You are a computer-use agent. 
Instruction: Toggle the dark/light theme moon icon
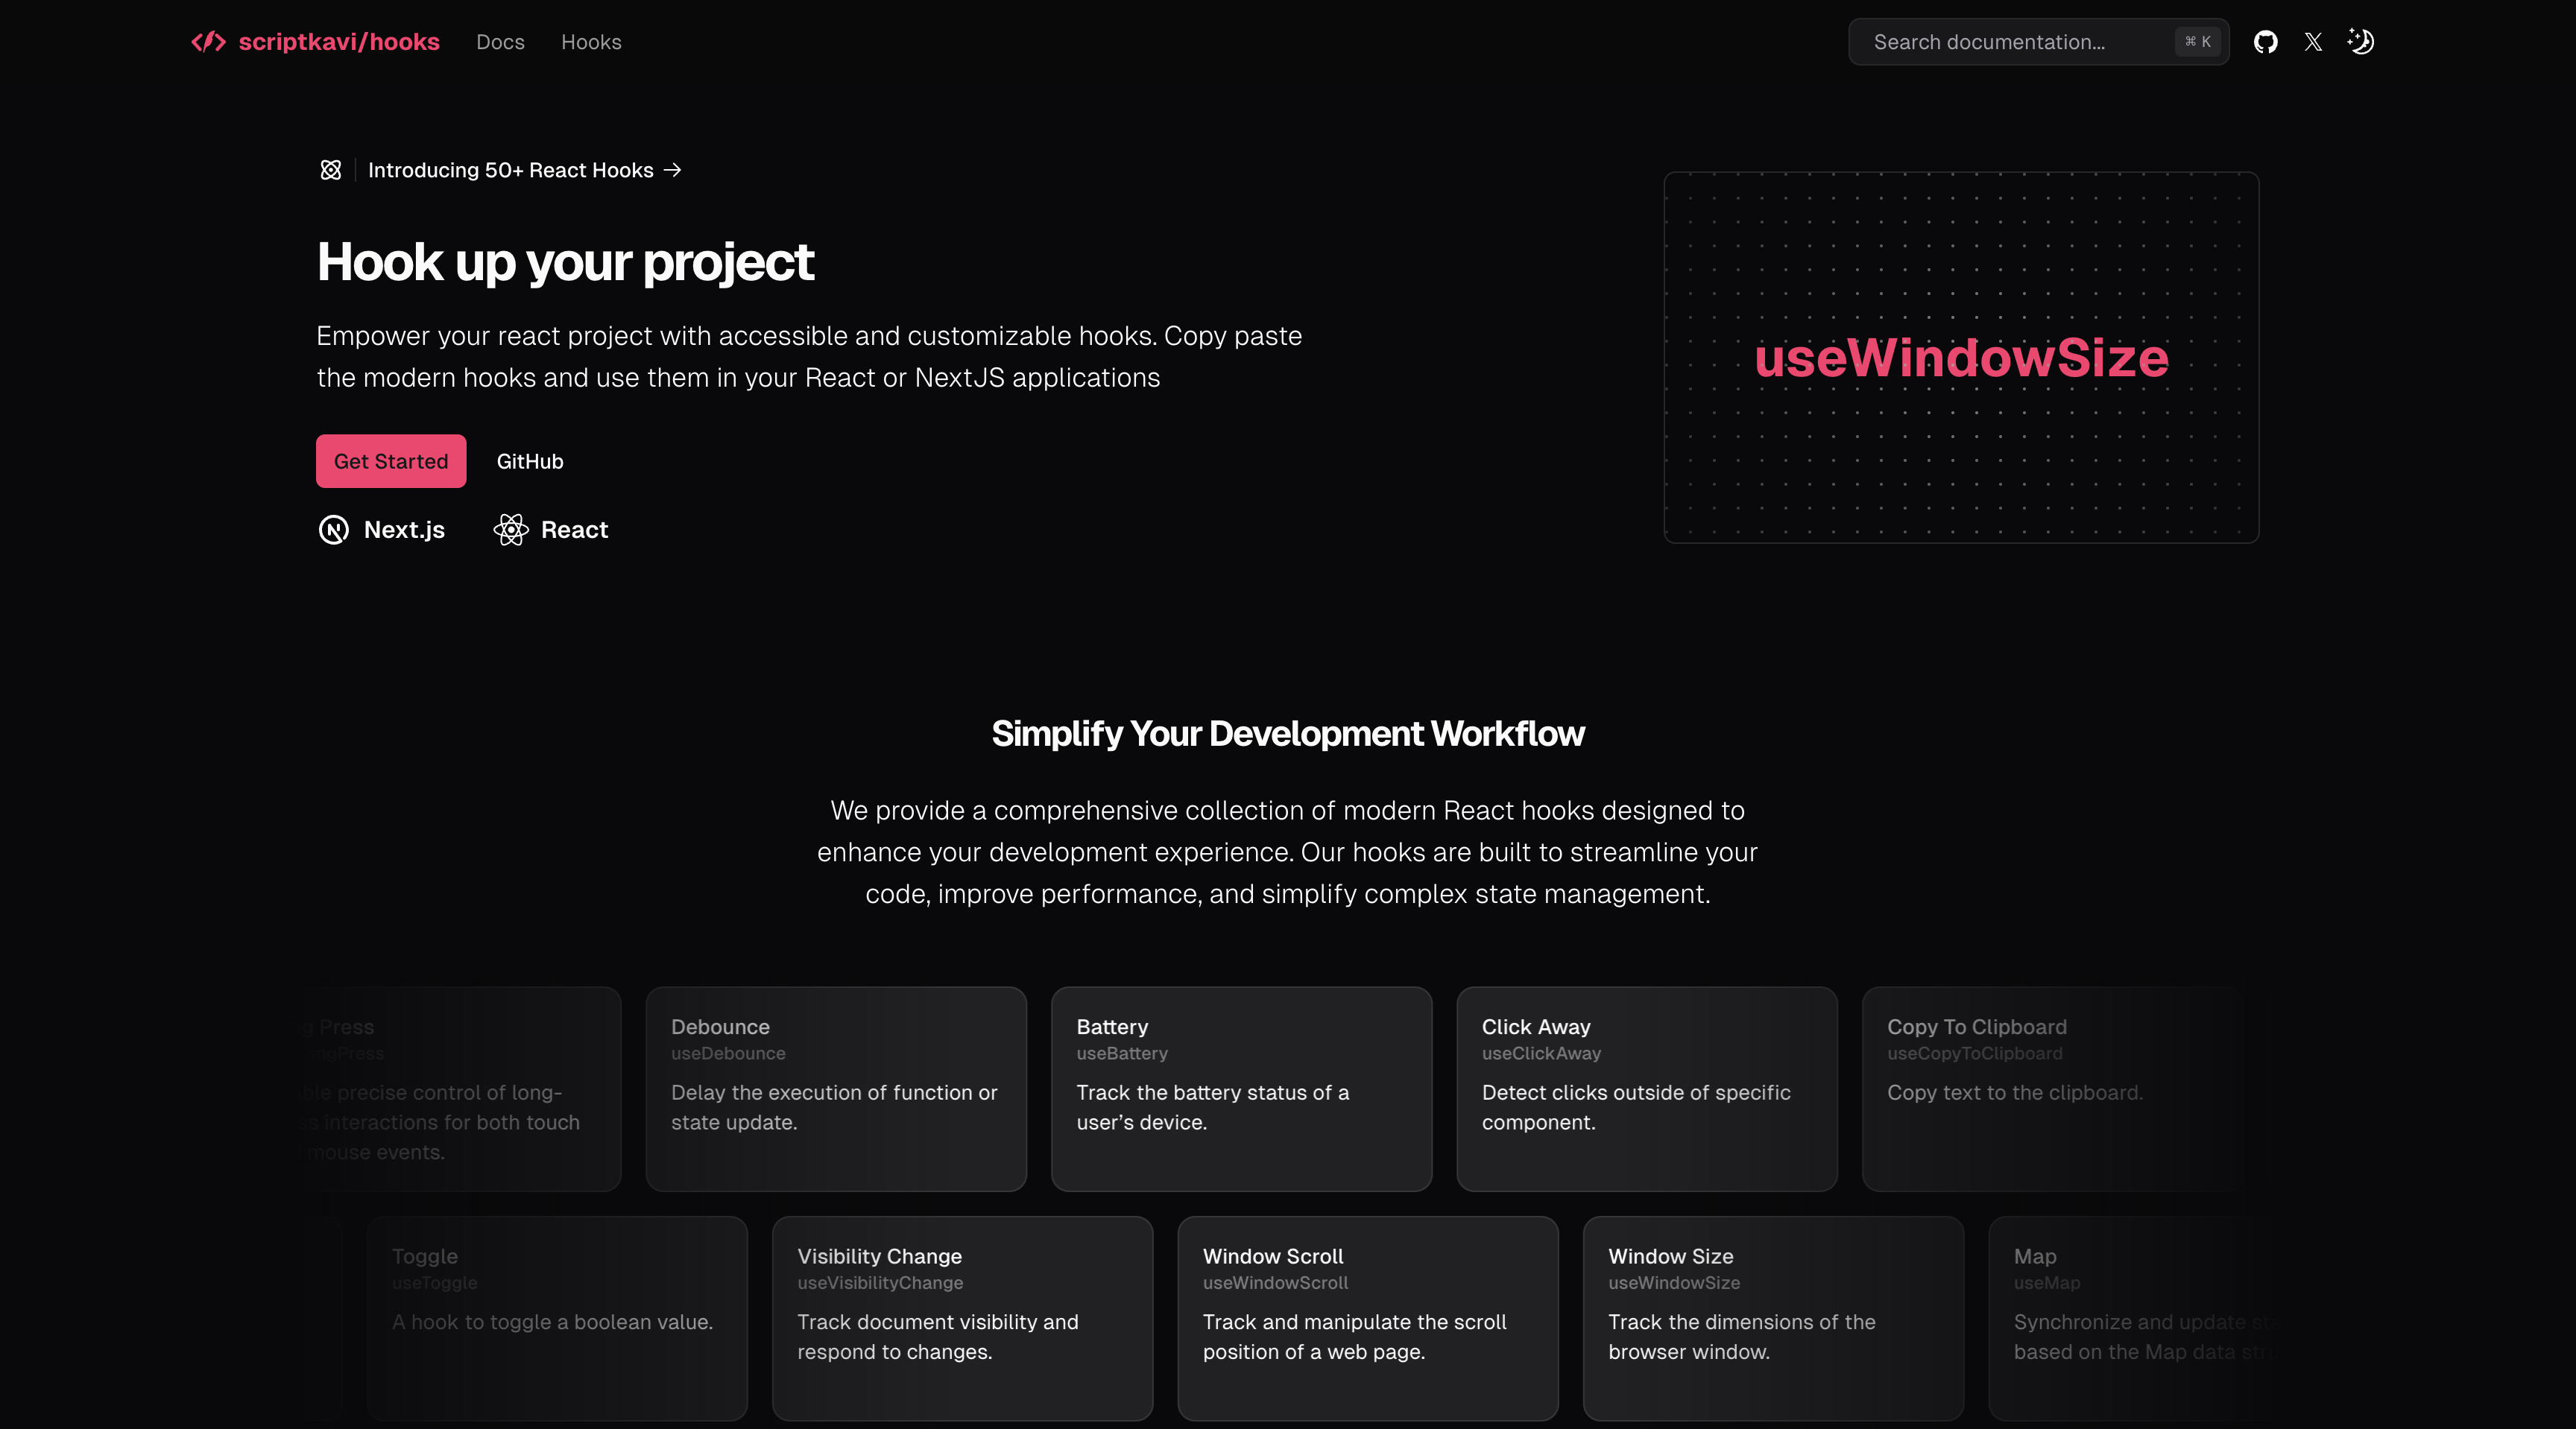[2361, 42]
